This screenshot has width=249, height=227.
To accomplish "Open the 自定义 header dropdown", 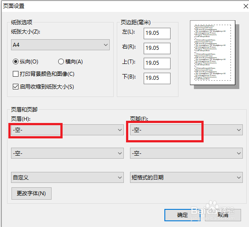I will (67, 177).
